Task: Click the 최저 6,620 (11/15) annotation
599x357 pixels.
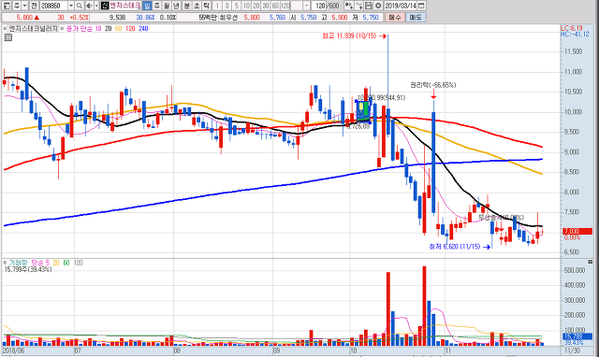Action: coord(455,247)
